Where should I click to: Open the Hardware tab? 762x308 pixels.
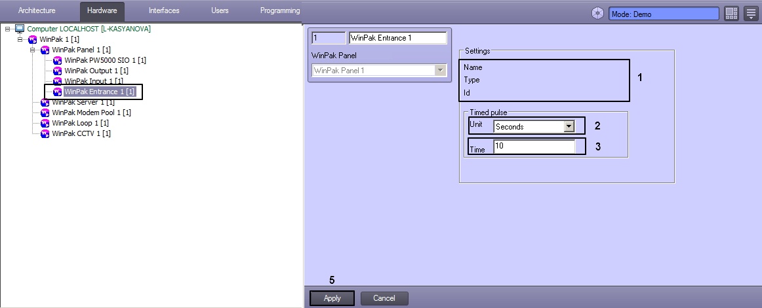[102, 10]
